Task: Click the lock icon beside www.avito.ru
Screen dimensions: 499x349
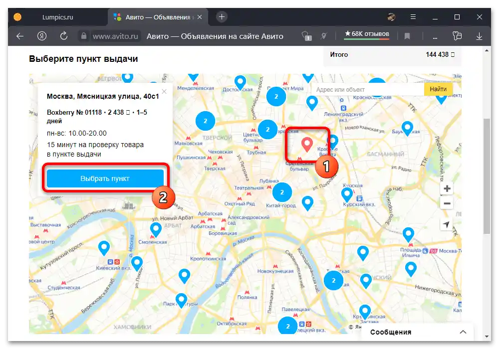Action: (x=84, y=36)
